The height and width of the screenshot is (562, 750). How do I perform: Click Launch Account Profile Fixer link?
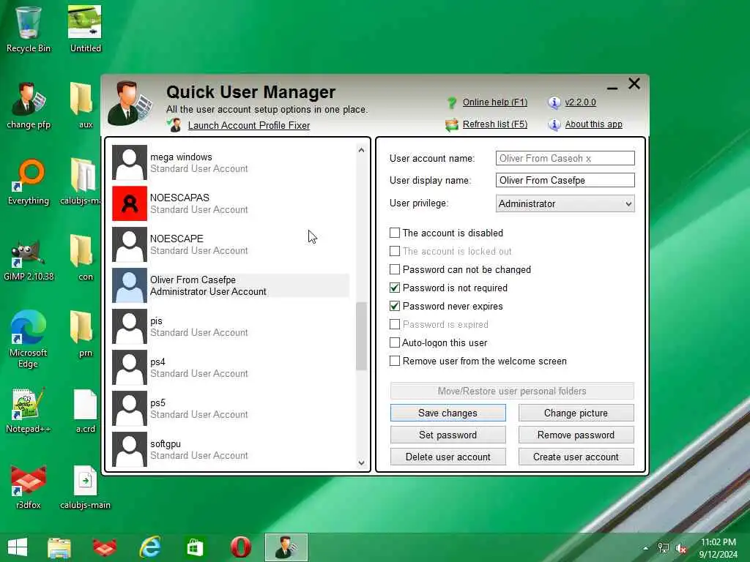tap(249, 125)
